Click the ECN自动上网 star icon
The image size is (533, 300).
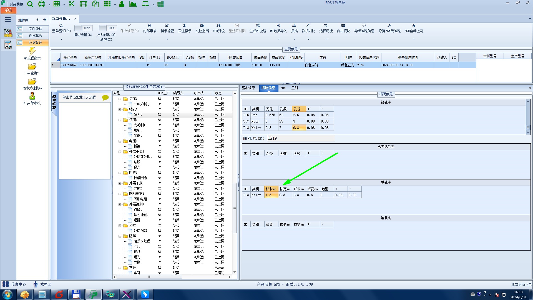[x=414, y=26]
